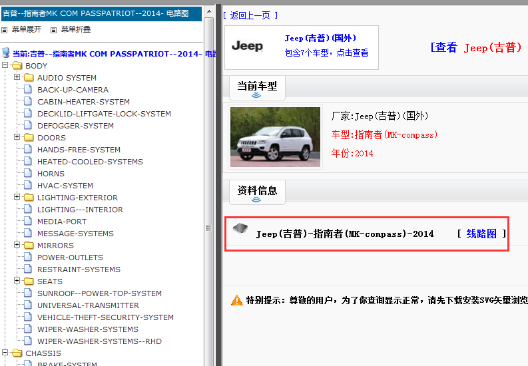This screenshot has height=366, width=528.
Task: Click the current vehicle computer icon
Action: 6,53
